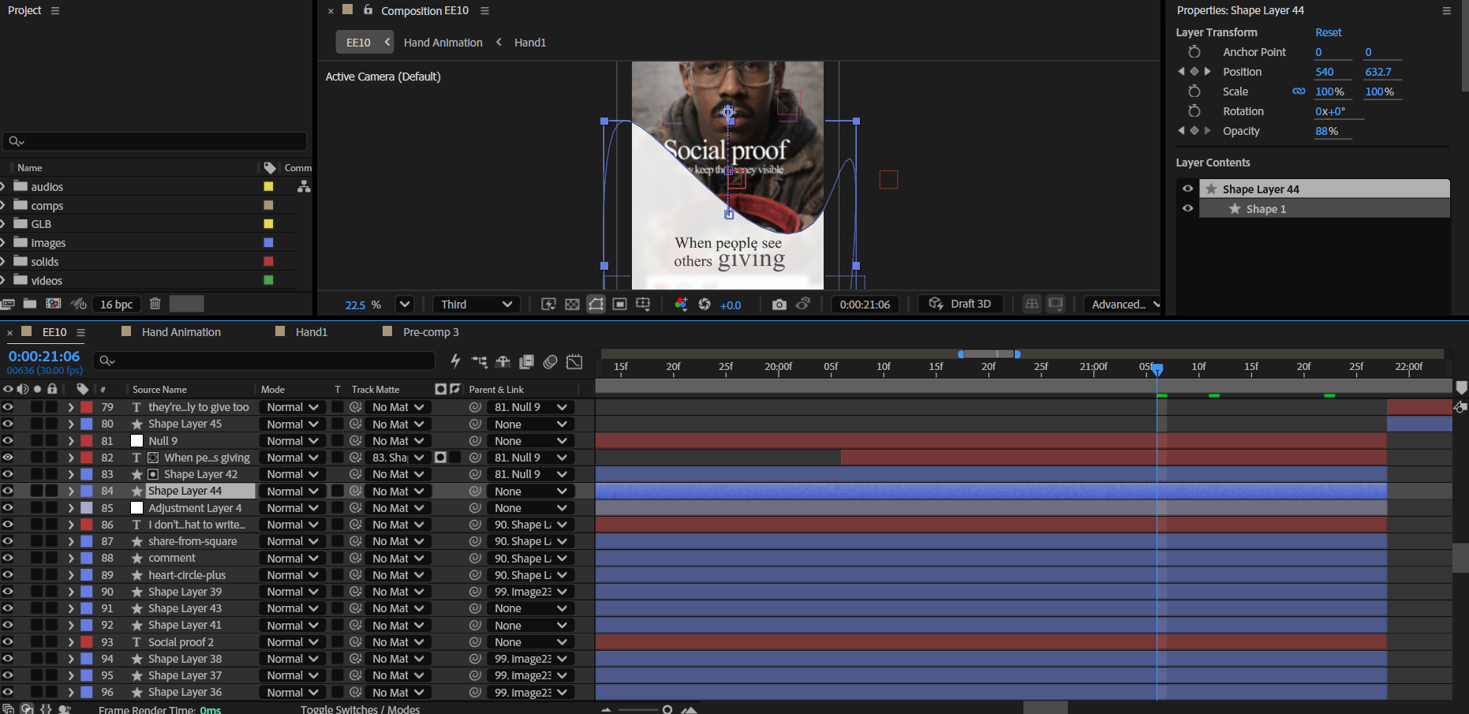Open the Mode dropdown for Null 9 layer
1469x714 pixels.
click(x=292, y=441)
